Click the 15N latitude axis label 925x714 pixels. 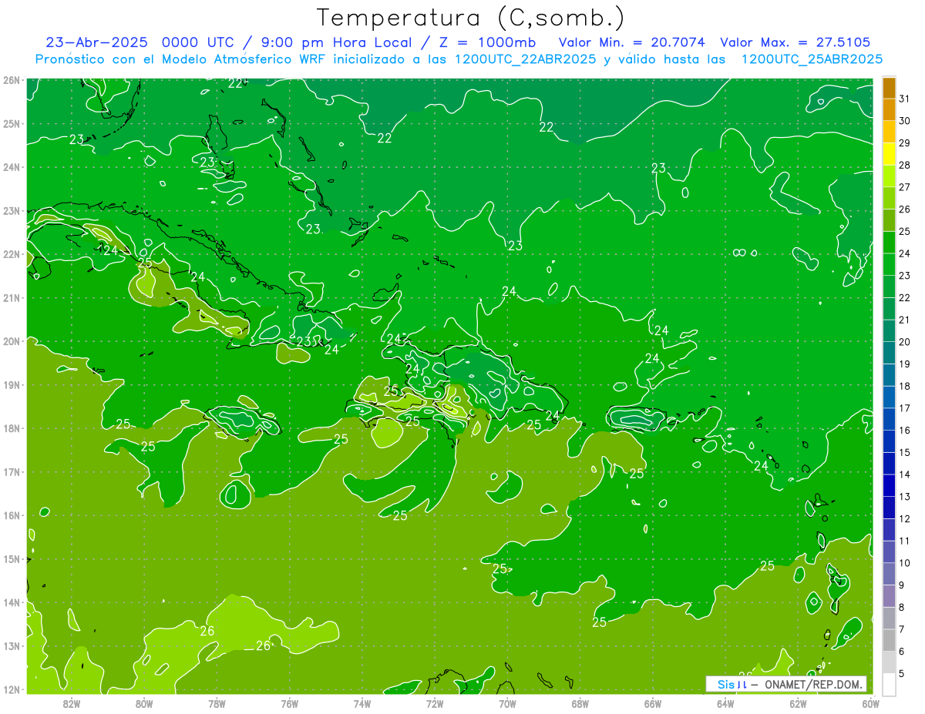(x=12, y=558)
